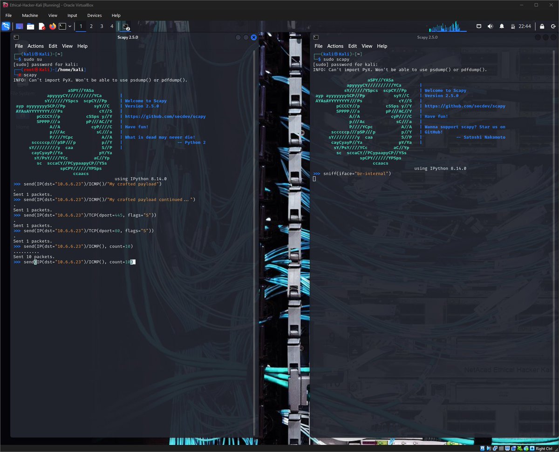The image size is (559, 452).
Task: Switch to workspace 3
Action: coord(102,27)
